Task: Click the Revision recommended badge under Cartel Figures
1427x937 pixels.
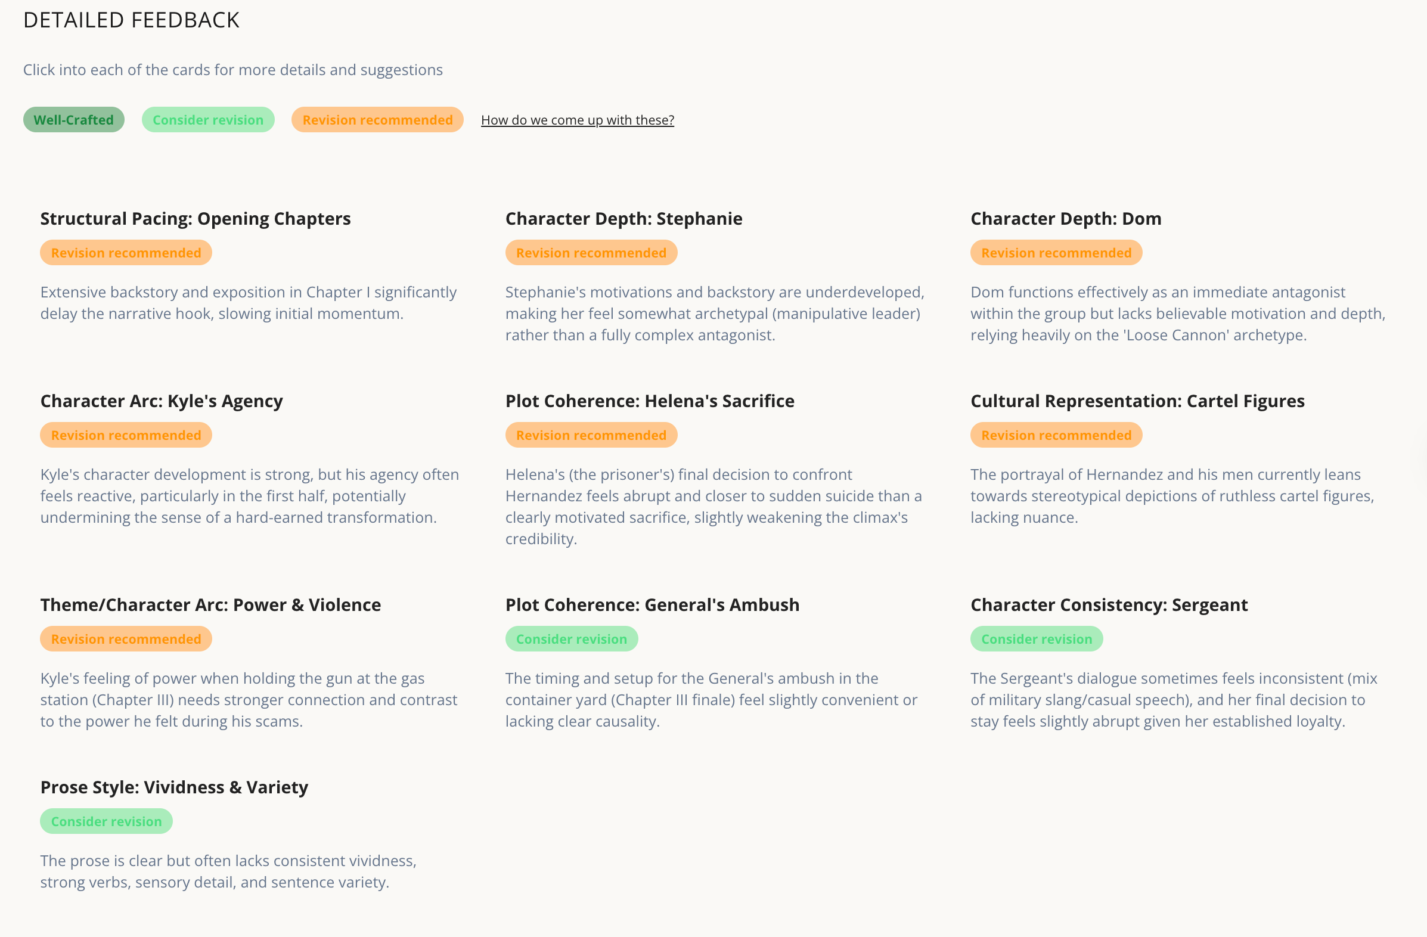Action: (x=1056, y=435)
